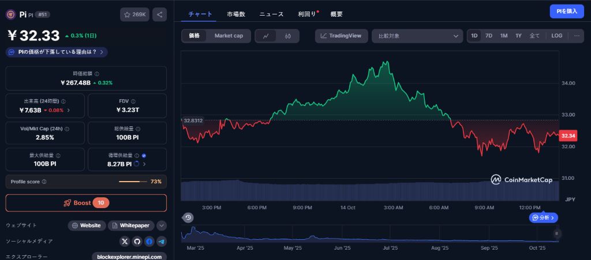The height and width of the screenshot is (260, 591).
Task: Click the chart history clock icon
Action: coord(188,217)
